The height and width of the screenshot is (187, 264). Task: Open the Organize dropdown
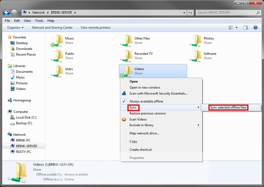pyautogui.click(x=15, y=28)
